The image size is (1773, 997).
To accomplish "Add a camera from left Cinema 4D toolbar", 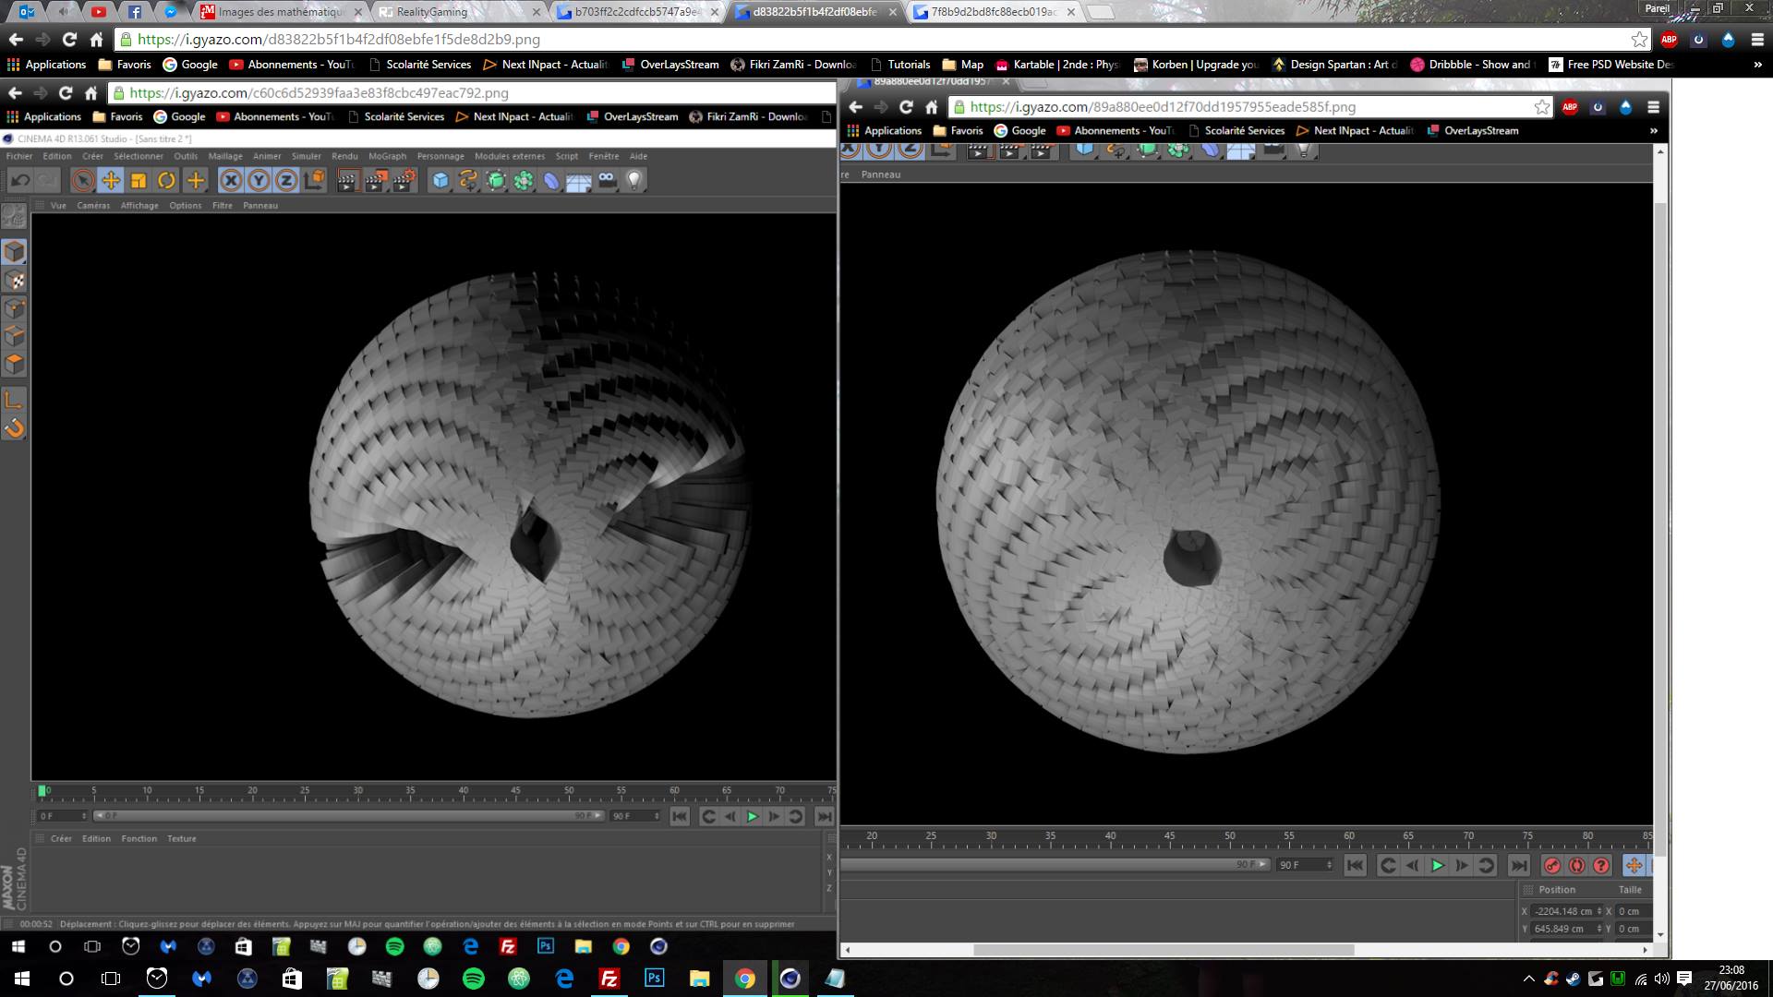I will click(x=607, y=180).
